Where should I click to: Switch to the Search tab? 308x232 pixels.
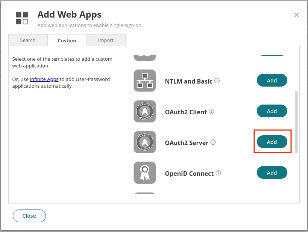(28, 40)
